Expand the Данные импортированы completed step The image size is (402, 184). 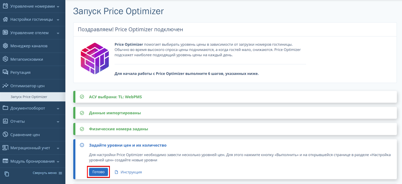235,113
